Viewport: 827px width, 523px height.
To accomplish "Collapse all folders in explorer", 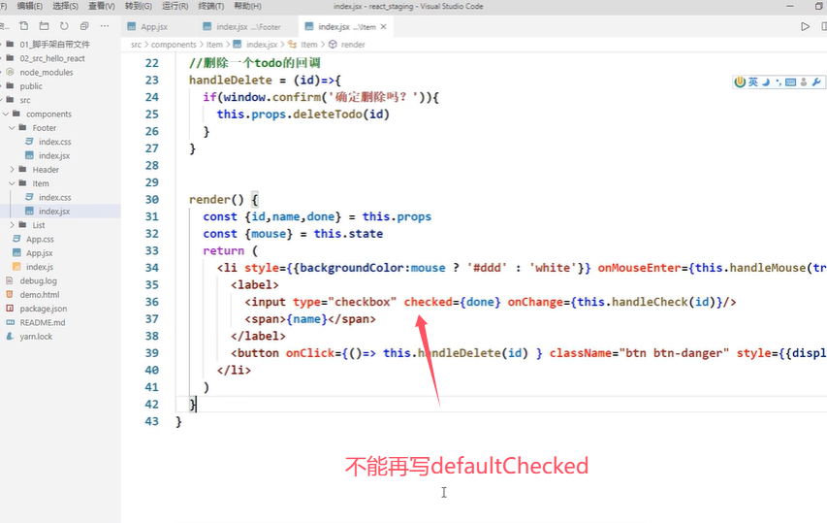I will [84, 26].
